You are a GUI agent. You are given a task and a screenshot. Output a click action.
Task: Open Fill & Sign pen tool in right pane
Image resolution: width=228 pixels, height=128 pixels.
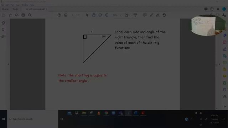click(x=224, y=49)
